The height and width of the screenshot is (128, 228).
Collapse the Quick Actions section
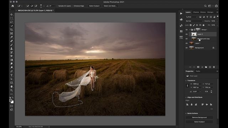[186, 113]
